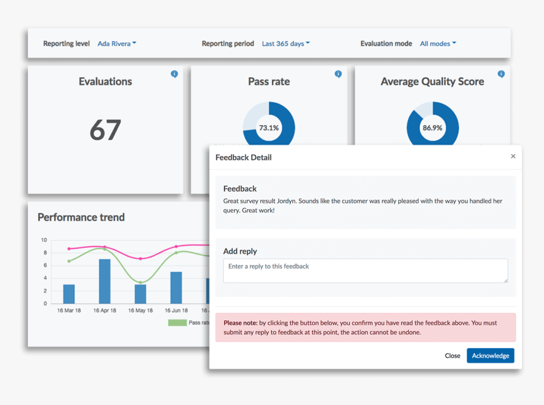This screenshot has height=405, width=544.
Task: Click the 'Great survey result Jordyn' feedback text
Action: (x=362, y=205)
